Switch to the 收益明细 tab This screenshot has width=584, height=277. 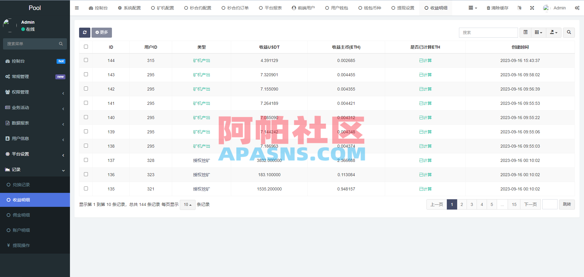435,8
